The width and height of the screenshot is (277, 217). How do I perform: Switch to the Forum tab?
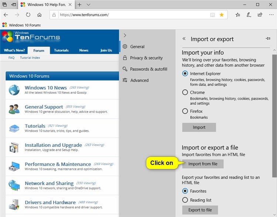(39, 51)
